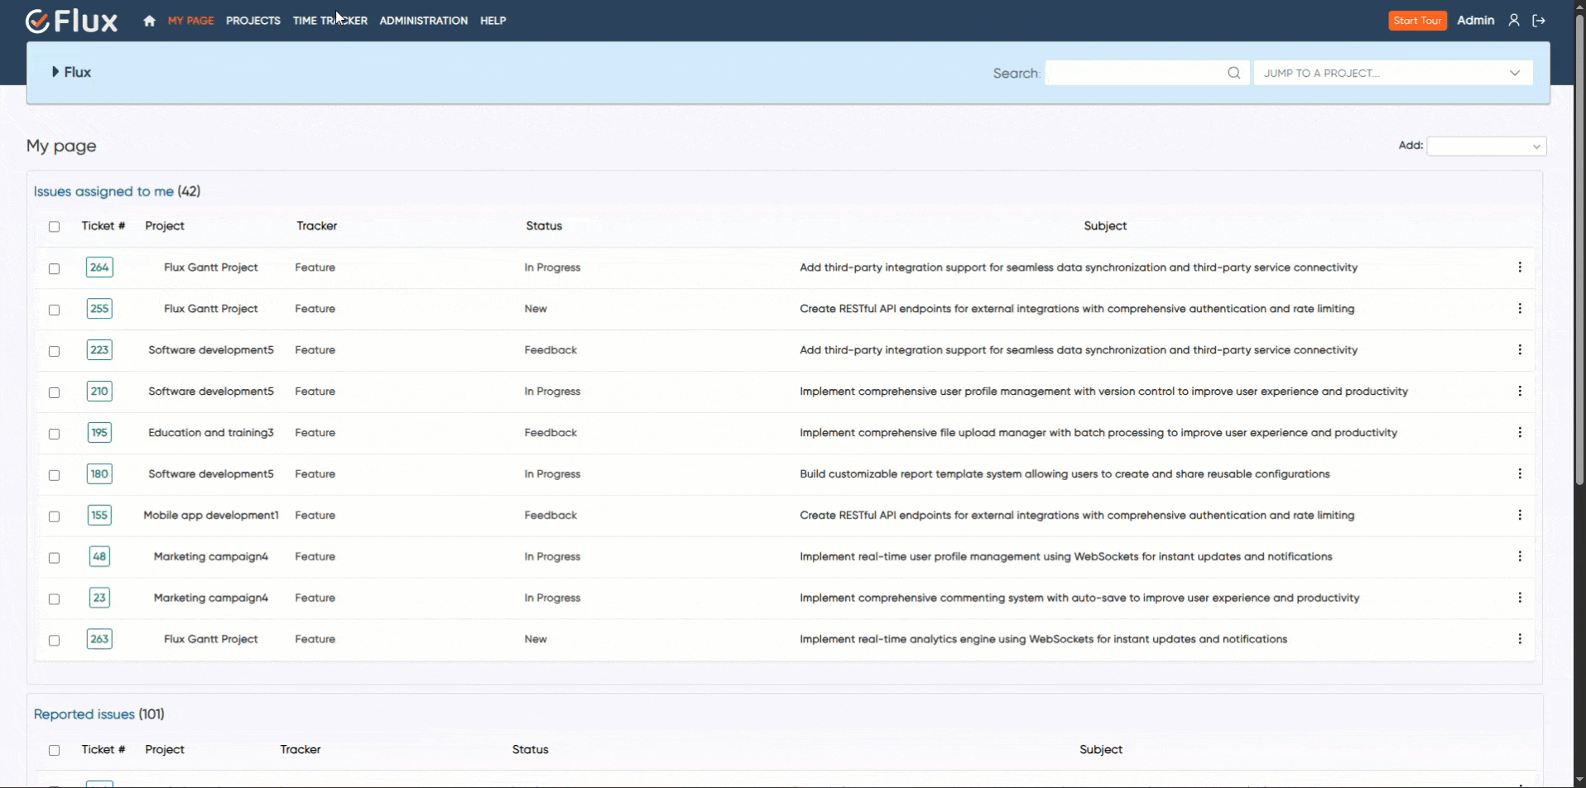This screenshot has width=1586, height=788.
Task: Click the Flux logo
Action: (72, 21)
